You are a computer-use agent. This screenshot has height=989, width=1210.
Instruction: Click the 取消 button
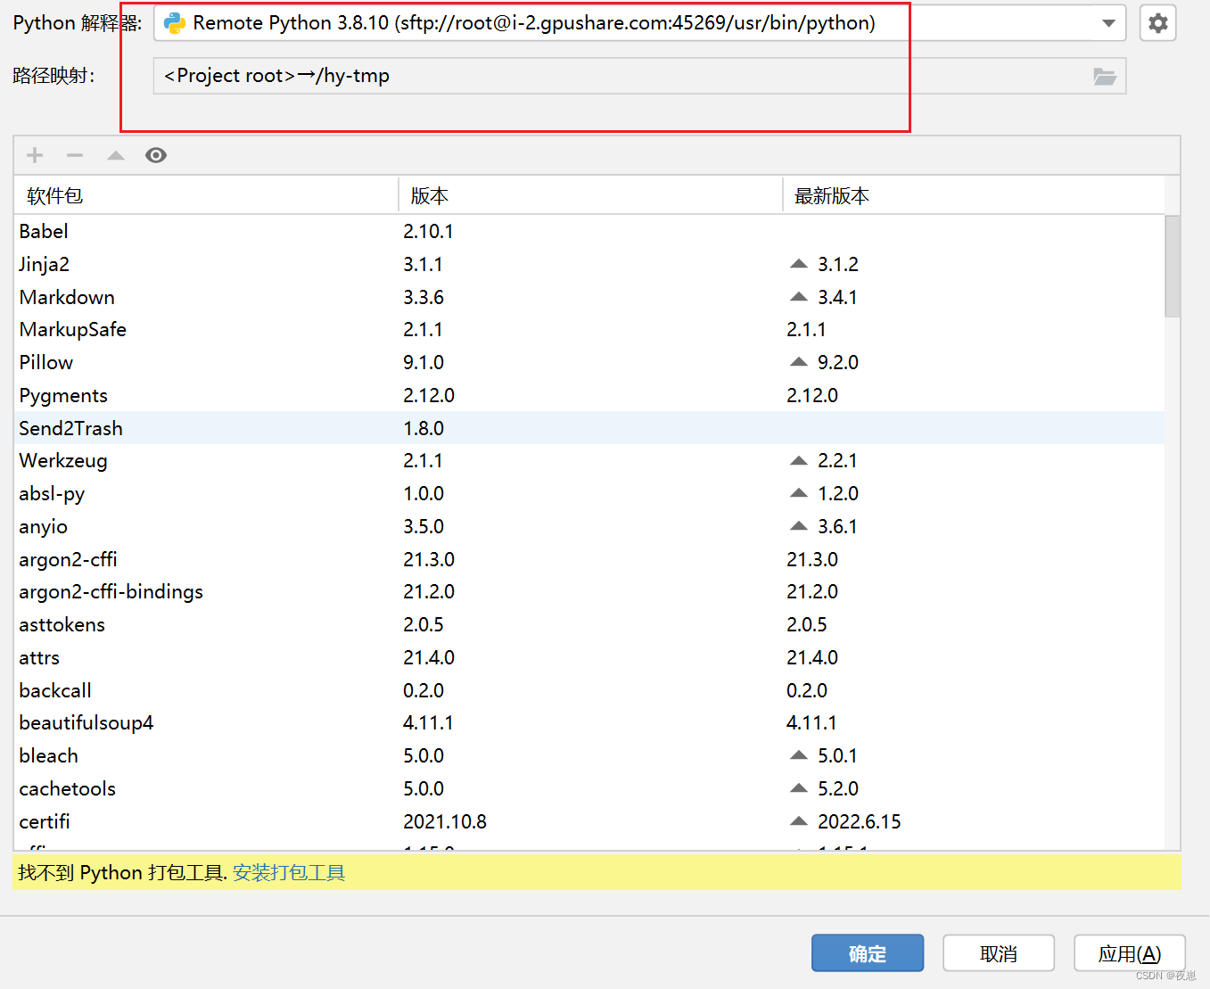[x=999, y=953]
